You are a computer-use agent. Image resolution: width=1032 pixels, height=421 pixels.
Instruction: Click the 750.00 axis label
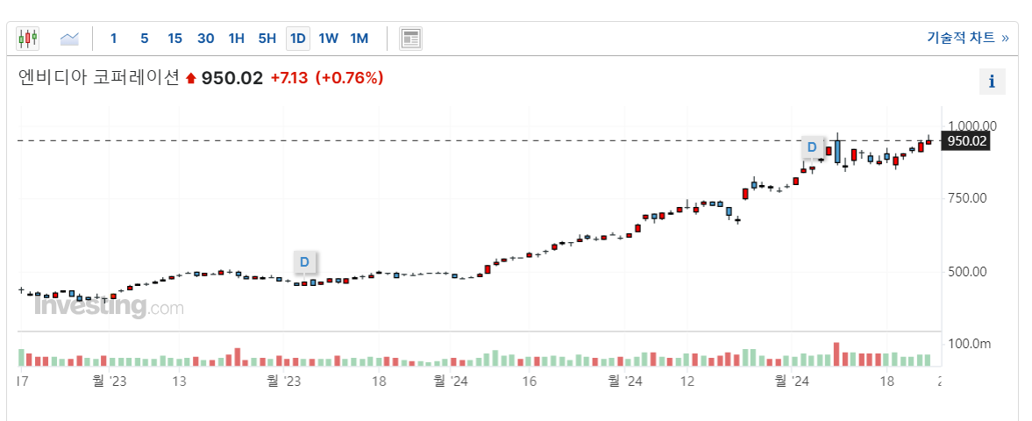[x=968, y=198]
